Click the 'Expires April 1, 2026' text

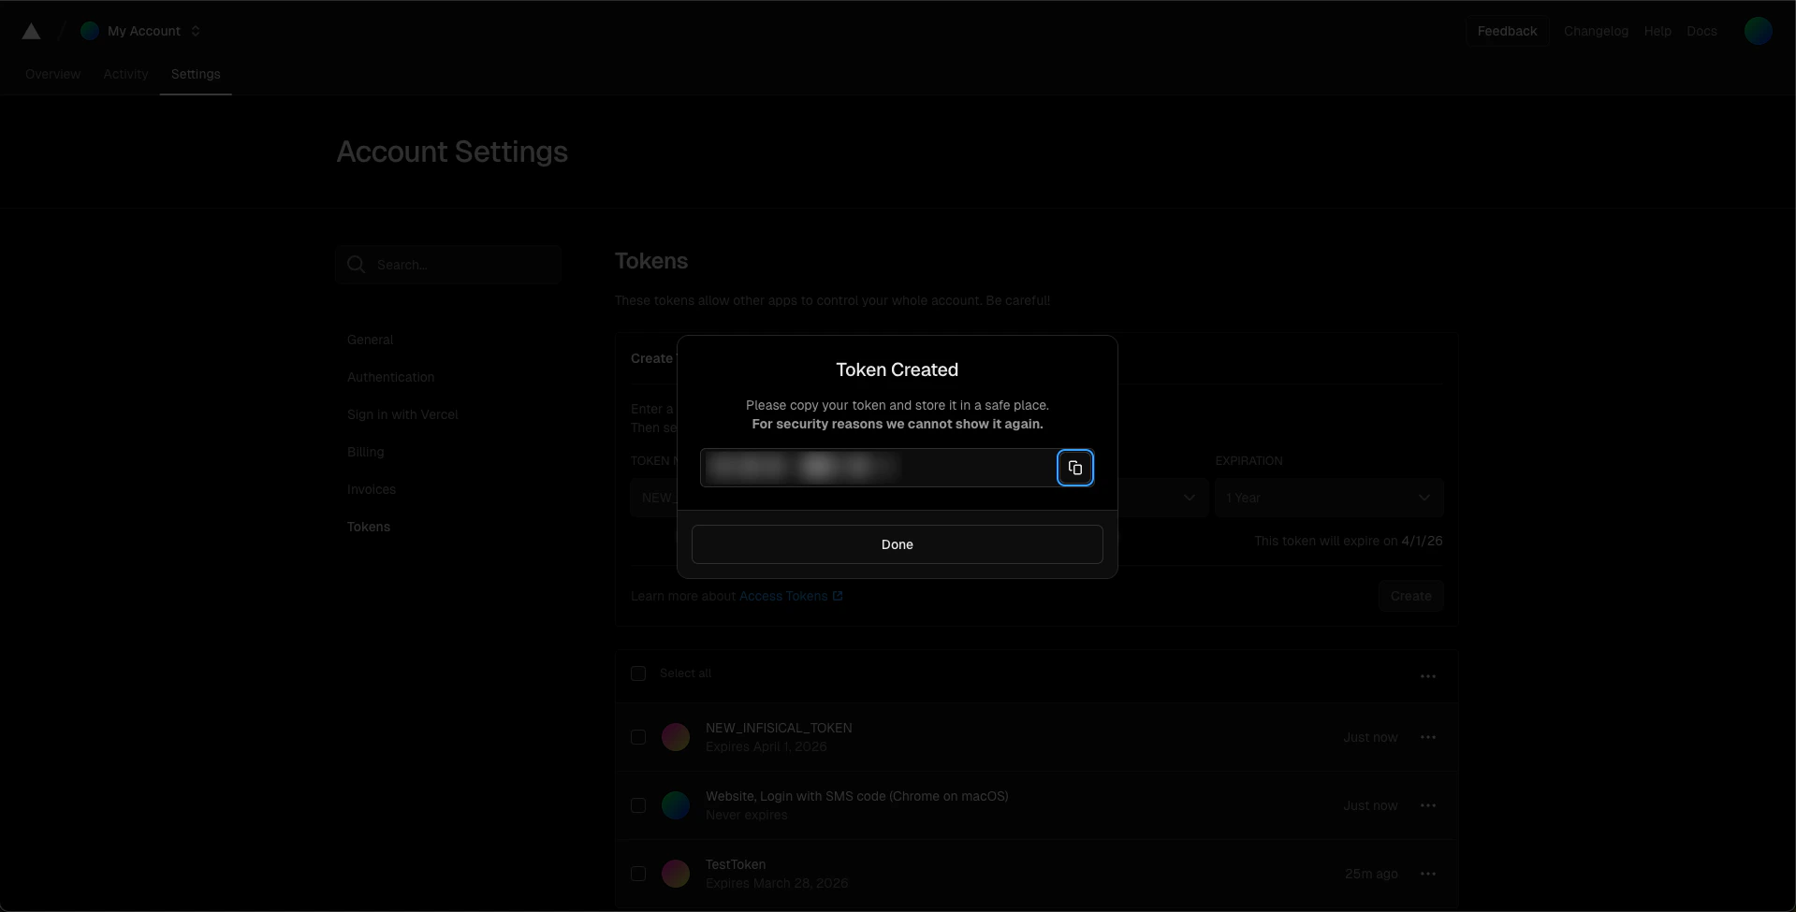767,746
